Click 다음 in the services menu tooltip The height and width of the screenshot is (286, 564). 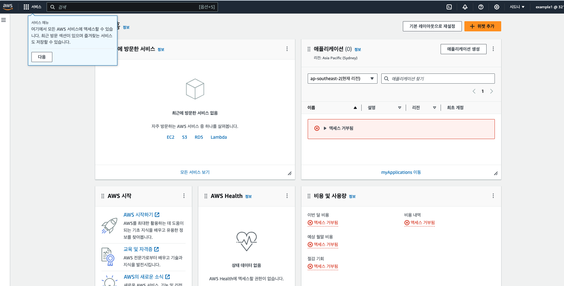pyautogui.click(x=42, y=57)
